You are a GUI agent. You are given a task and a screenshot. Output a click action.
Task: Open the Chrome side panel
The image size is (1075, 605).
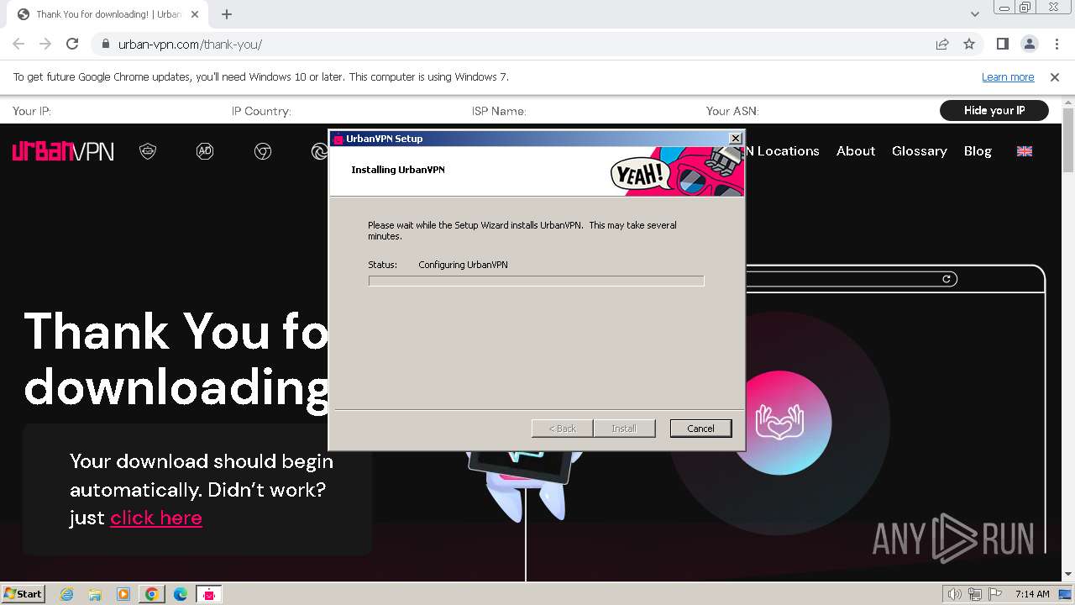coord(1003,45)
